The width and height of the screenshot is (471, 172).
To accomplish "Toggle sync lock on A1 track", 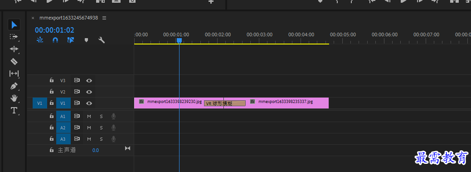I will pyautogui.click(x=77, y=116).
